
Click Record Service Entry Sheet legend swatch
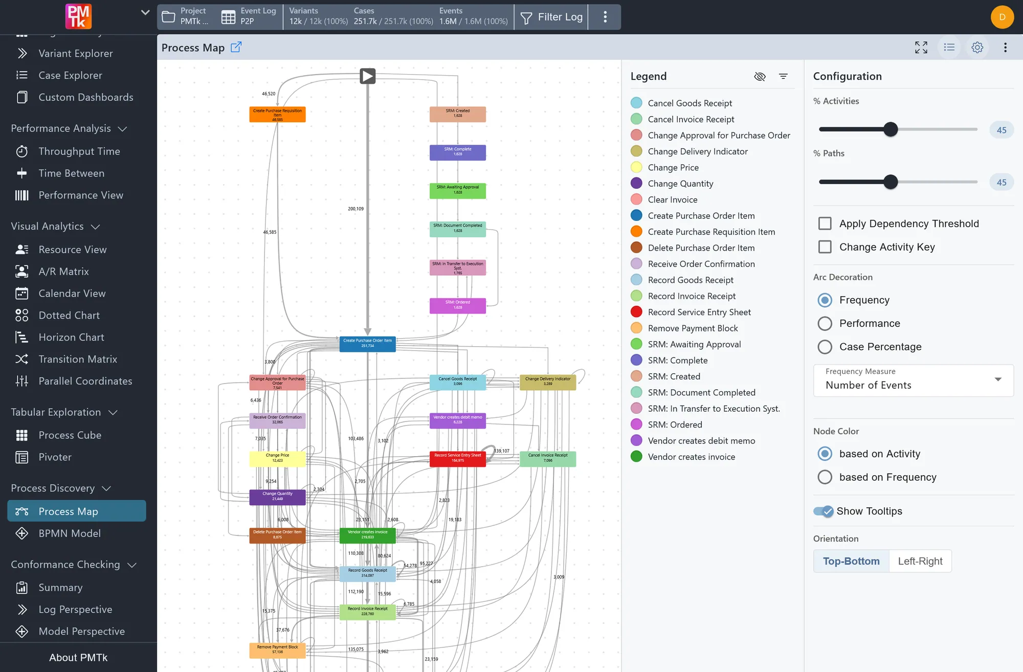(636, 312)
